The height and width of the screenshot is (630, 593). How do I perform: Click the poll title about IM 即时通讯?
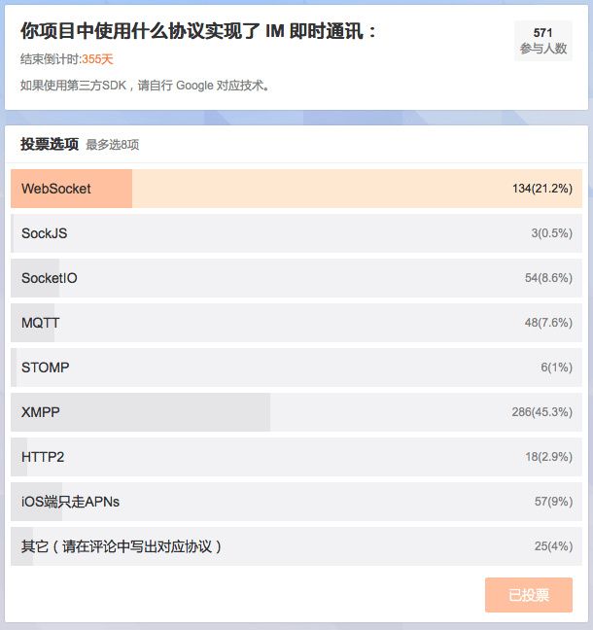coord(198,31)
